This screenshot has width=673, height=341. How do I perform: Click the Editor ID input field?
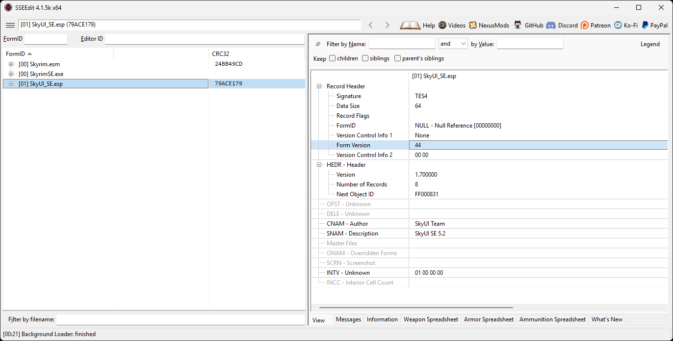(x=205, y=39)
